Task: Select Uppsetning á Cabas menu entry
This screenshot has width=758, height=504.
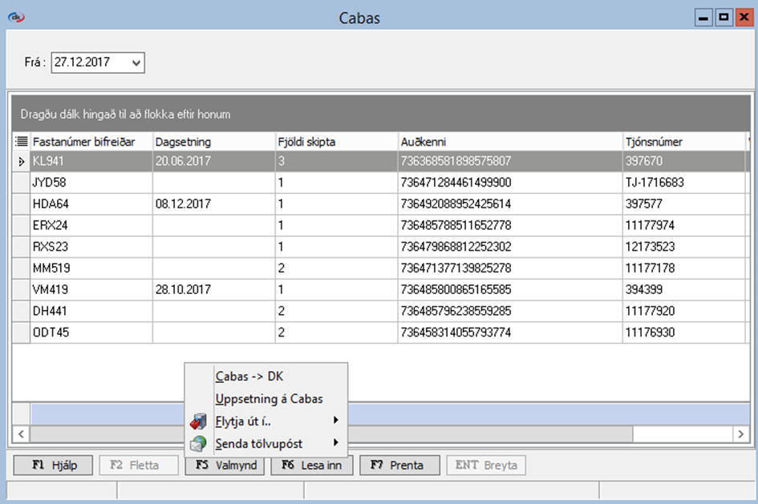Action: [269, 398]
